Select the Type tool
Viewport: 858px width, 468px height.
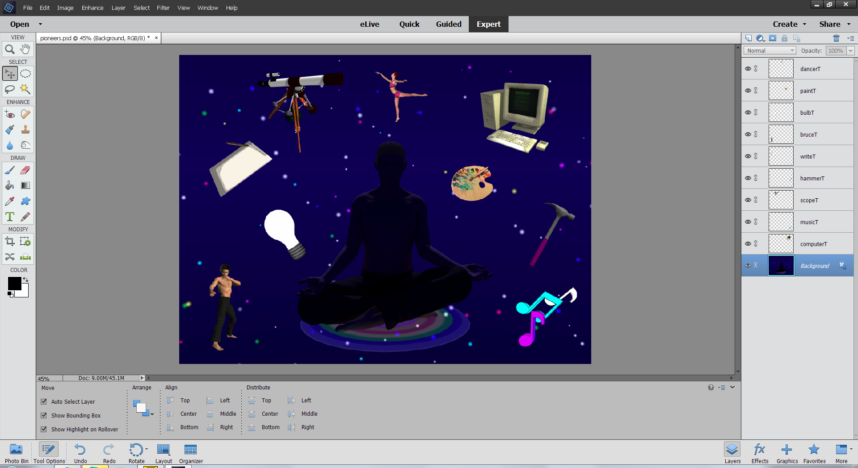coord(10,217)
